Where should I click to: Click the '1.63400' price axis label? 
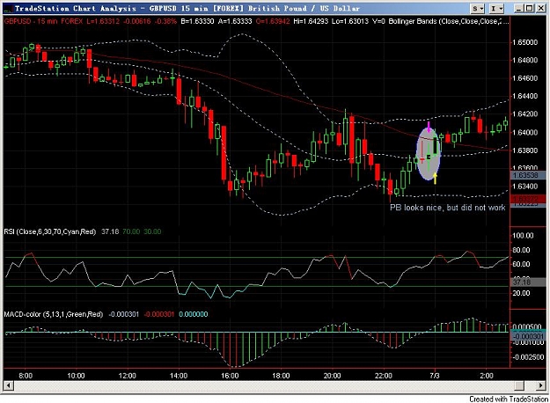(x=524, y=187)
